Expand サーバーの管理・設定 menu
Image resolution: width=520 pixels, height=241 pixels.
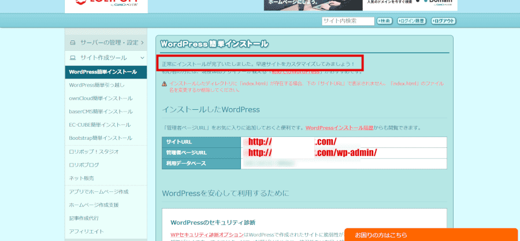(x=106, y=42)
